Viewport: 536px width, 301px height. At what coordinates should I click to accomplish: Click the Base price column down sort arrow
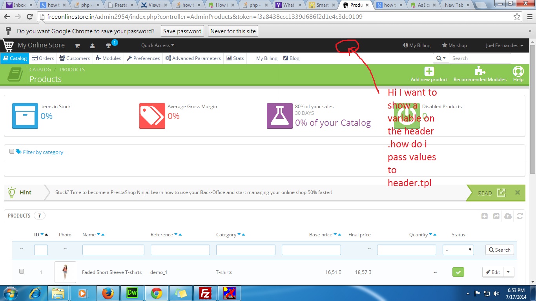335,235
